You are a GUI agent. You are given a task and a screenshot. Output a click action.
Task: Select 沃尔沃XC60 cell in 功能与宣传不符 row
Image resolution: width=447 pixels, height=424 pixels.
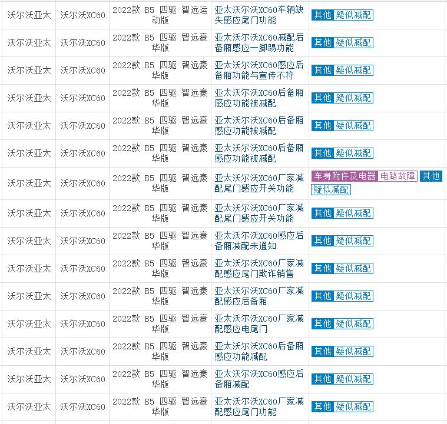(82, 71)
